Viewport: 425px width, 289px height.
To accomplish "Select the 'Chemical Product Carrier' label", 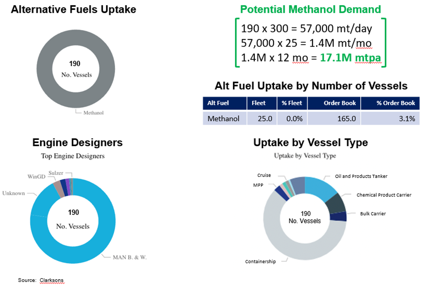I will [384, 195].
